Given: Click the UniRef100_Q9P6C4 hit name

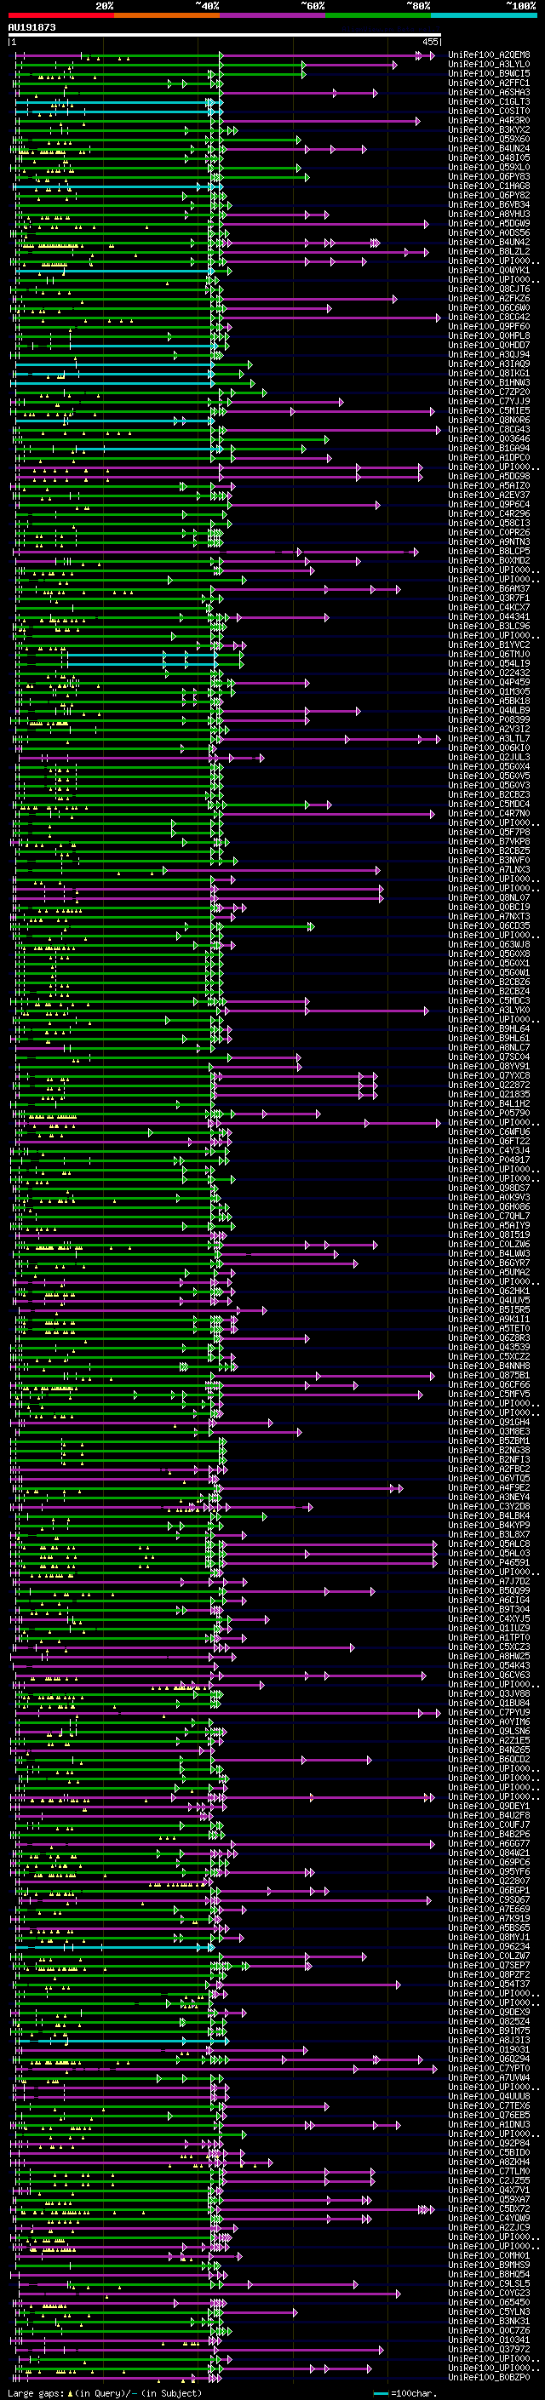Looking at the screenshot, I should click(489, 504).
